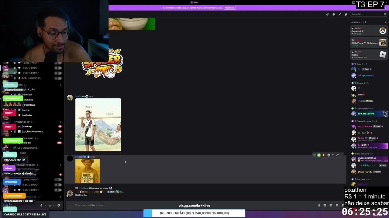389x218 pixels.
Task: Open mttby Overwatch 2 activity card
Action: pos(369,31)
